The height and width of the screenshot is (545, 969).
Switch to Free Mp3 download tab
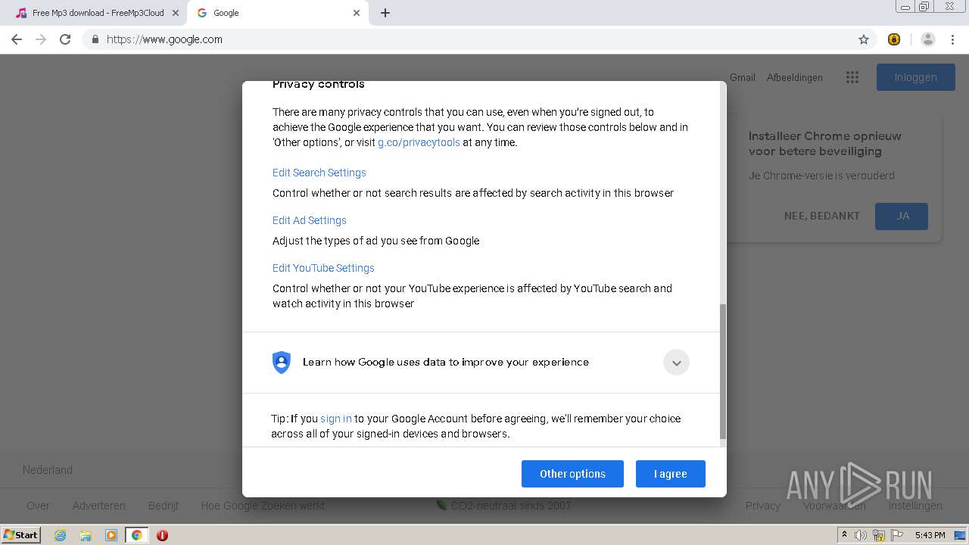coord(97,13)
